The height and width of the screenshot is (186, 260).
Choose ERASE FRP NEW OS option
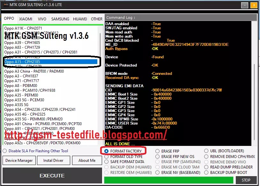175,157
